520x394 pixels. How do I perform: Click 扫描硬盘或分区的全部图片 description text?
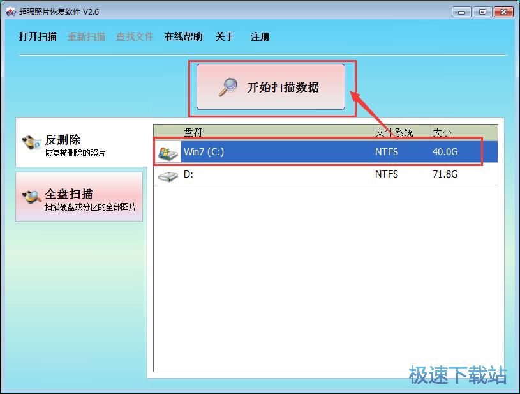tap(90, 207)
